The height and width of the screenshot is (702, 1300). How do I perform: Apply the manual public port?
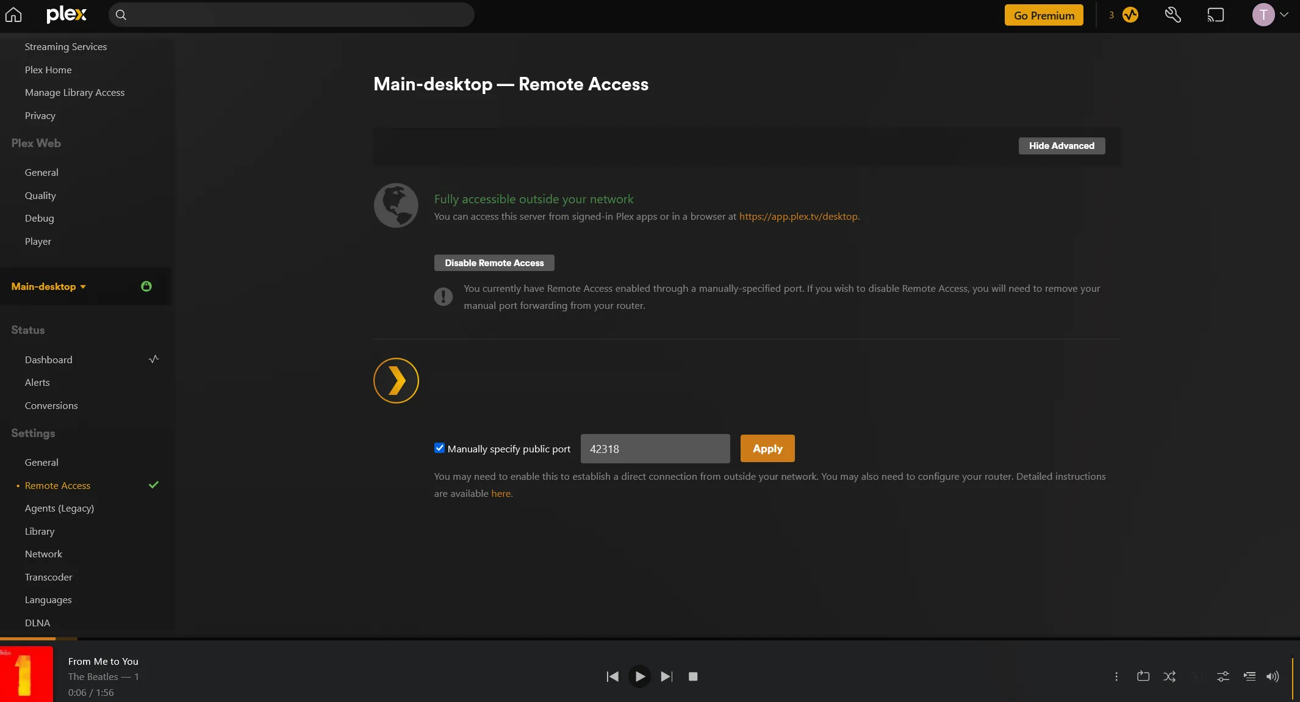767,449
